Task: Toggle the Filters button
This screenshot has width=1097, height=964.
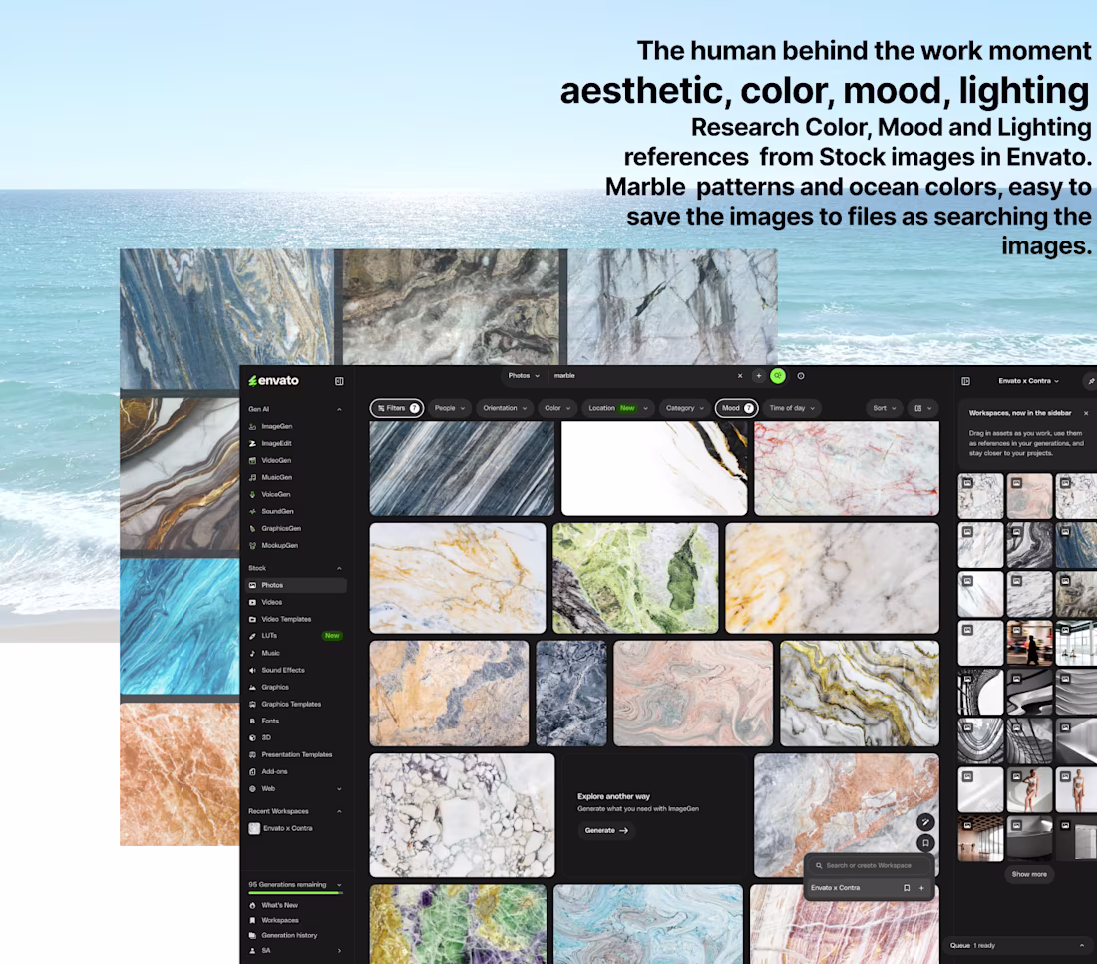Action: pyautogui.click(x=397, y=408)
